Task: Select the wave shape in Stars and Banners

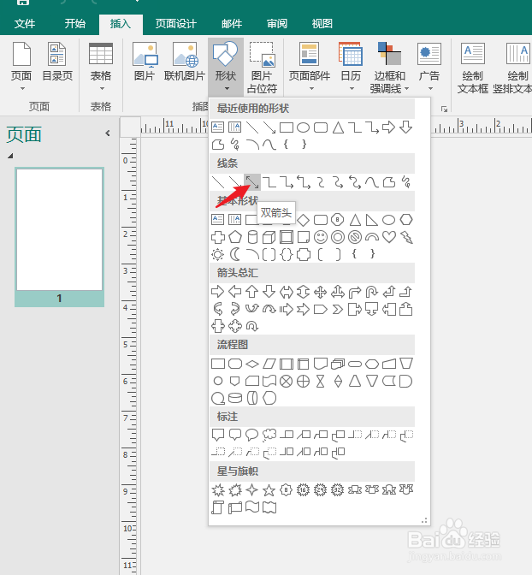Action: click(x=252, y=507)
